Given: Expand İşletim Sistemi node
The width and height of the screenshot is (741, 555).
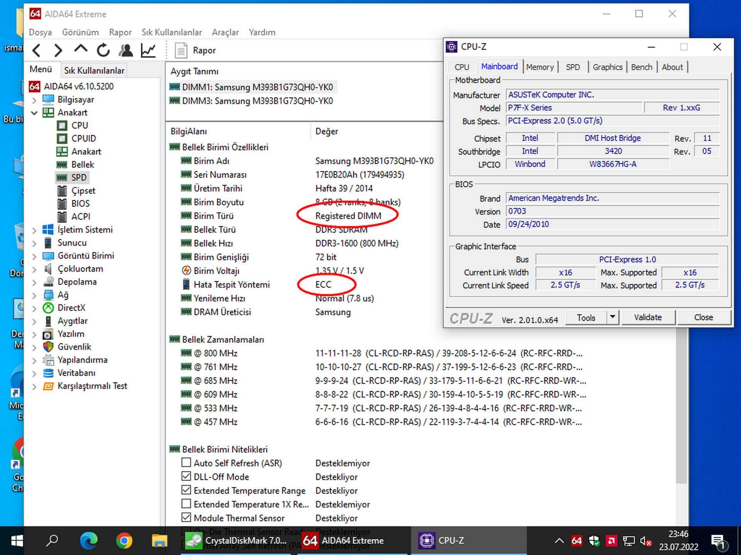Looking at the screenshot, I should point(34,230).
